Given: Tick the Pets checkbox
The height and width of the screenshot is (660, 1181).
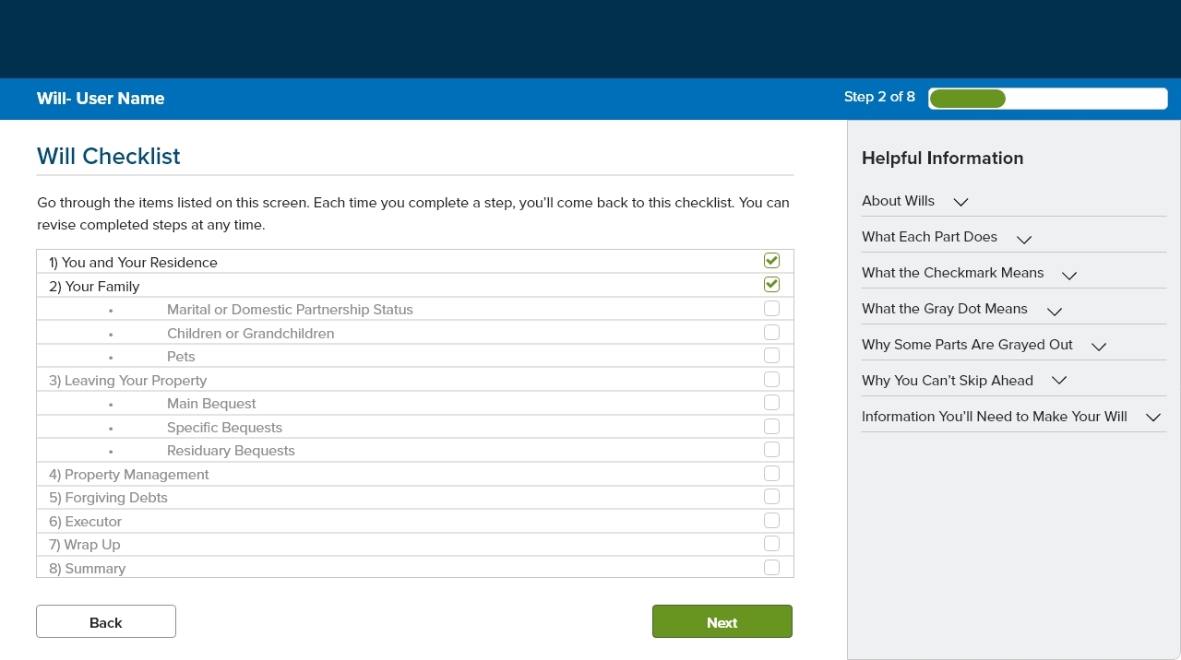Looking at the screenshot, I should point(771,356).
